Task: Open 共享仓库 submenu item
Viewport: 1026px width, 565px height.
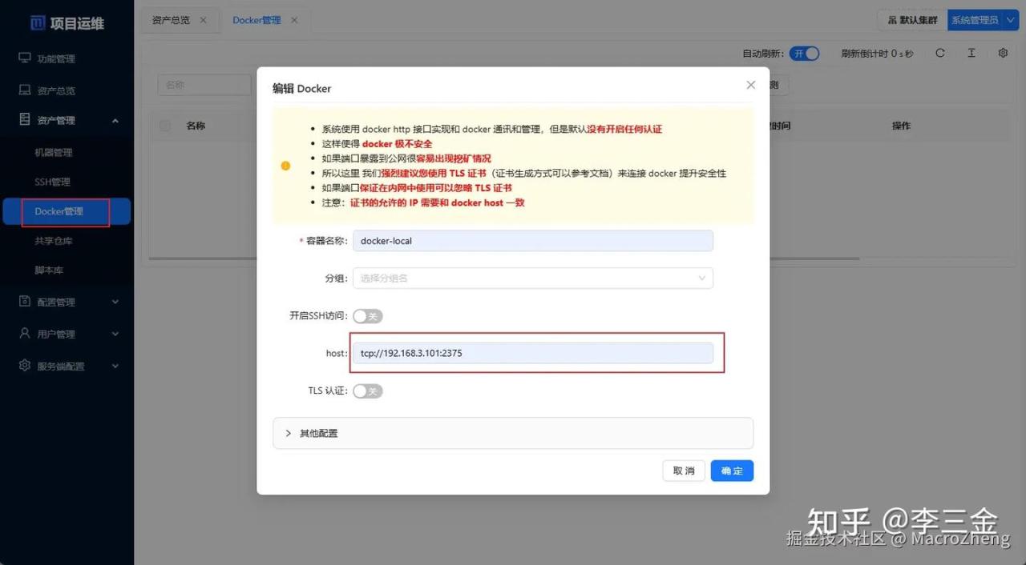Action: 54,241
